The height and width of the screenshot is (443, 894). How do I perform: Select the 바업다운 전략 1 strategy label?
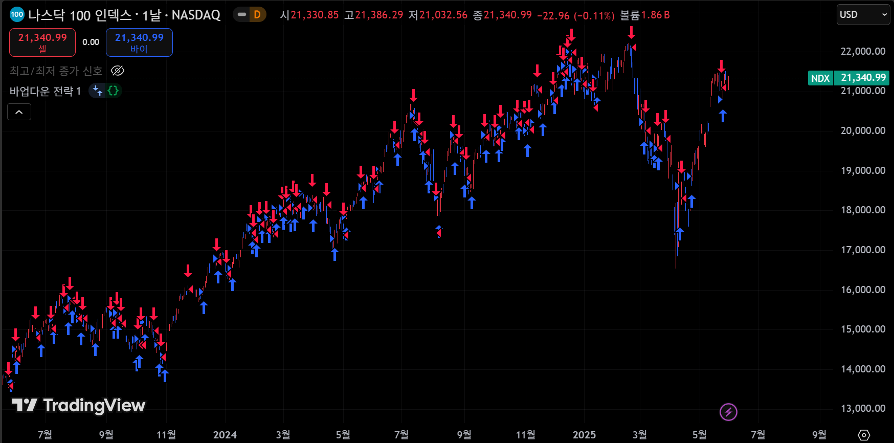coord(46,91)
